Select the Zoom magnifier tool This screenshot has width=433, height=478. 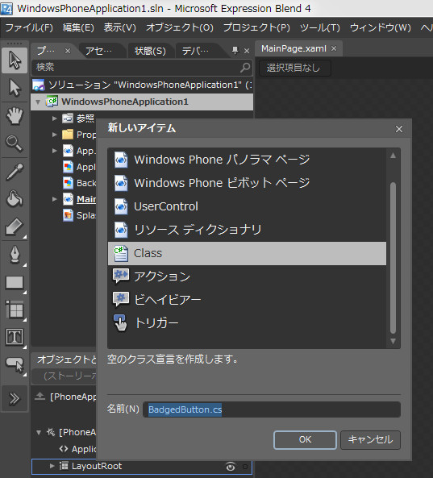pyautogui.click(x=15, y=143)
